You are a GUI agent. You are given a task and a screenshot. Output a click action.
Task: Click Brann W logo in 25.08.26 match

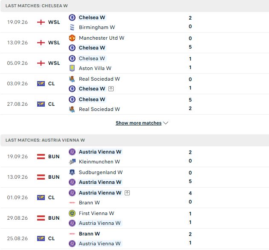coord(72,234)
